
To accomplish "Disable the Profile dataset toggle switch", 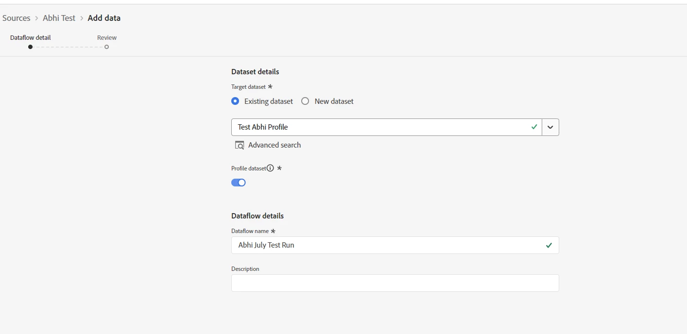I will [239, 183].
